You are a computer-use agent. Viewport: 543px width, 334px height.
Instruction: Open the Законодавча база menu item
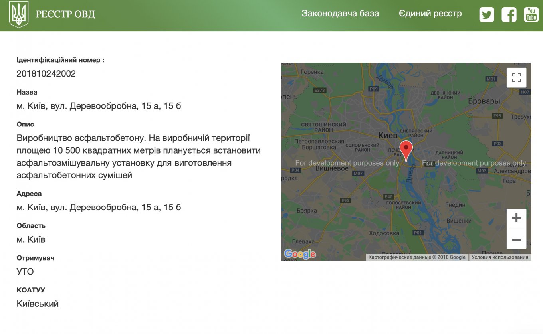click(340, 14)
